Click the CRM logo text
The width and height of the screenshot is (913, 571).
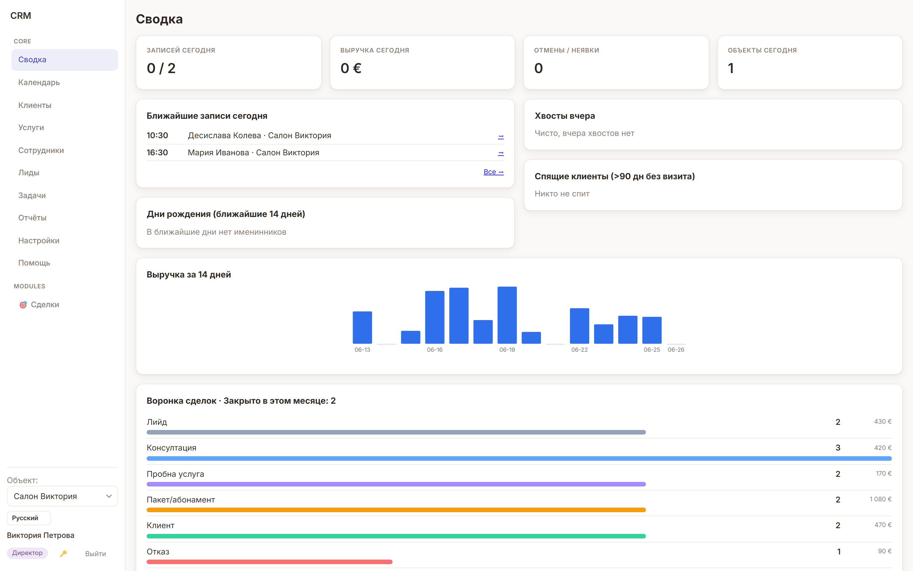point(21,15)
